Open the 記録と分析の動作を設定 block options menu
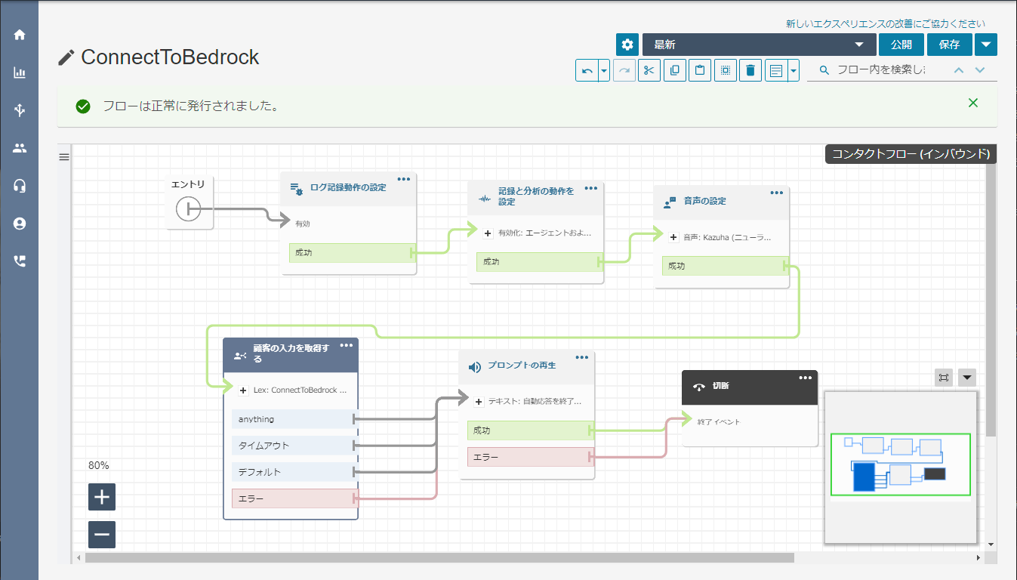 click(591, 188)
